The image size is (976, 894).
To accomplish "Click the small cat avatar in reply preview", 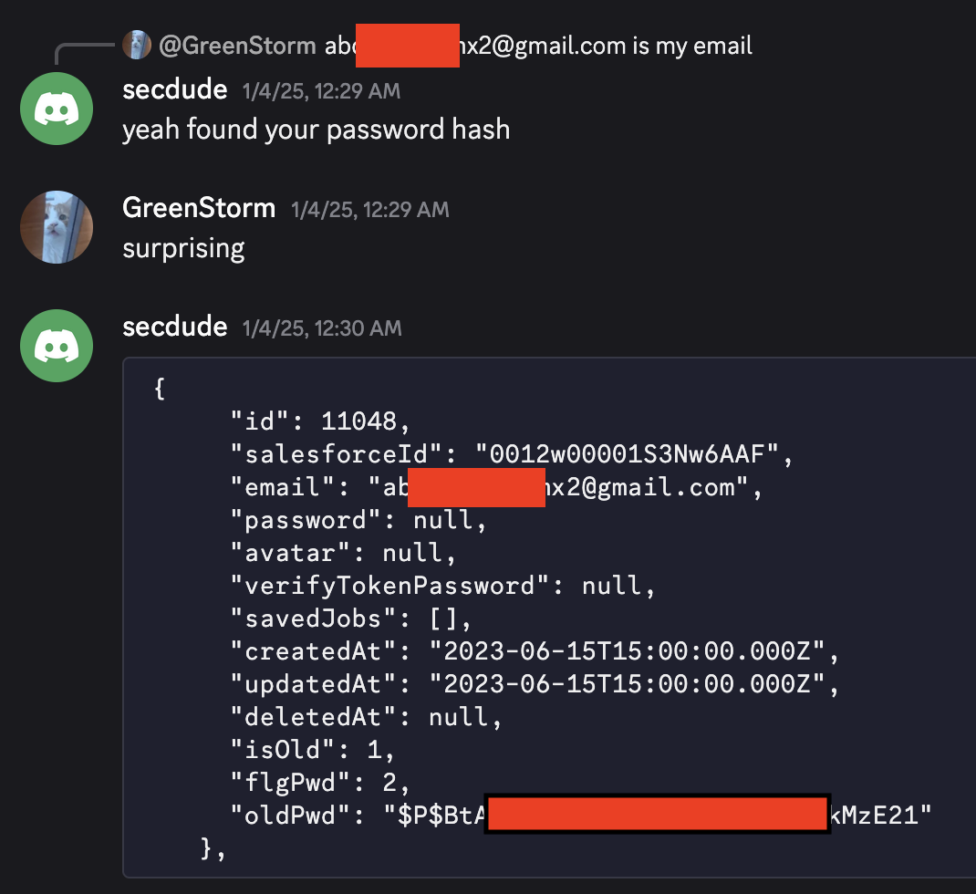I will pyautogui.click(x=136, y=45).
